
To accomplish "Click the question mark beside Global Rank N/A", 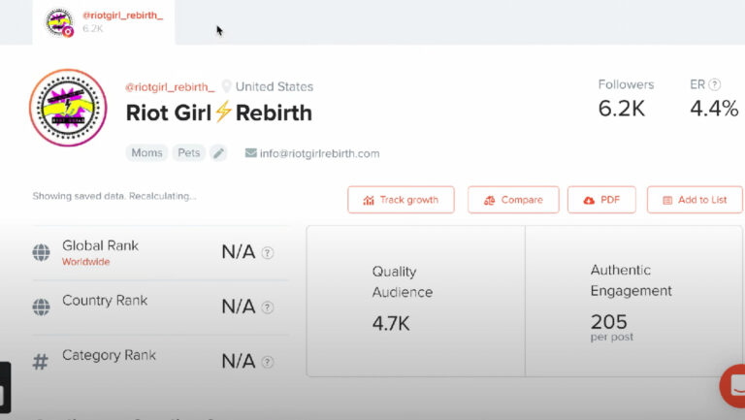I will click(268, 252).
